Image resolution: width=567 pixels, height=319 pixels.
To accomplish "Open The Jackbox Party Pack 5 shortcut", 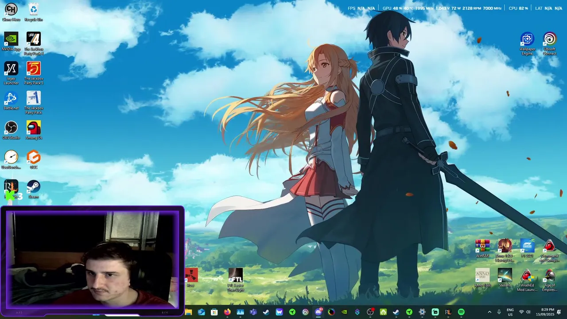I will click(x=34, y=73).
